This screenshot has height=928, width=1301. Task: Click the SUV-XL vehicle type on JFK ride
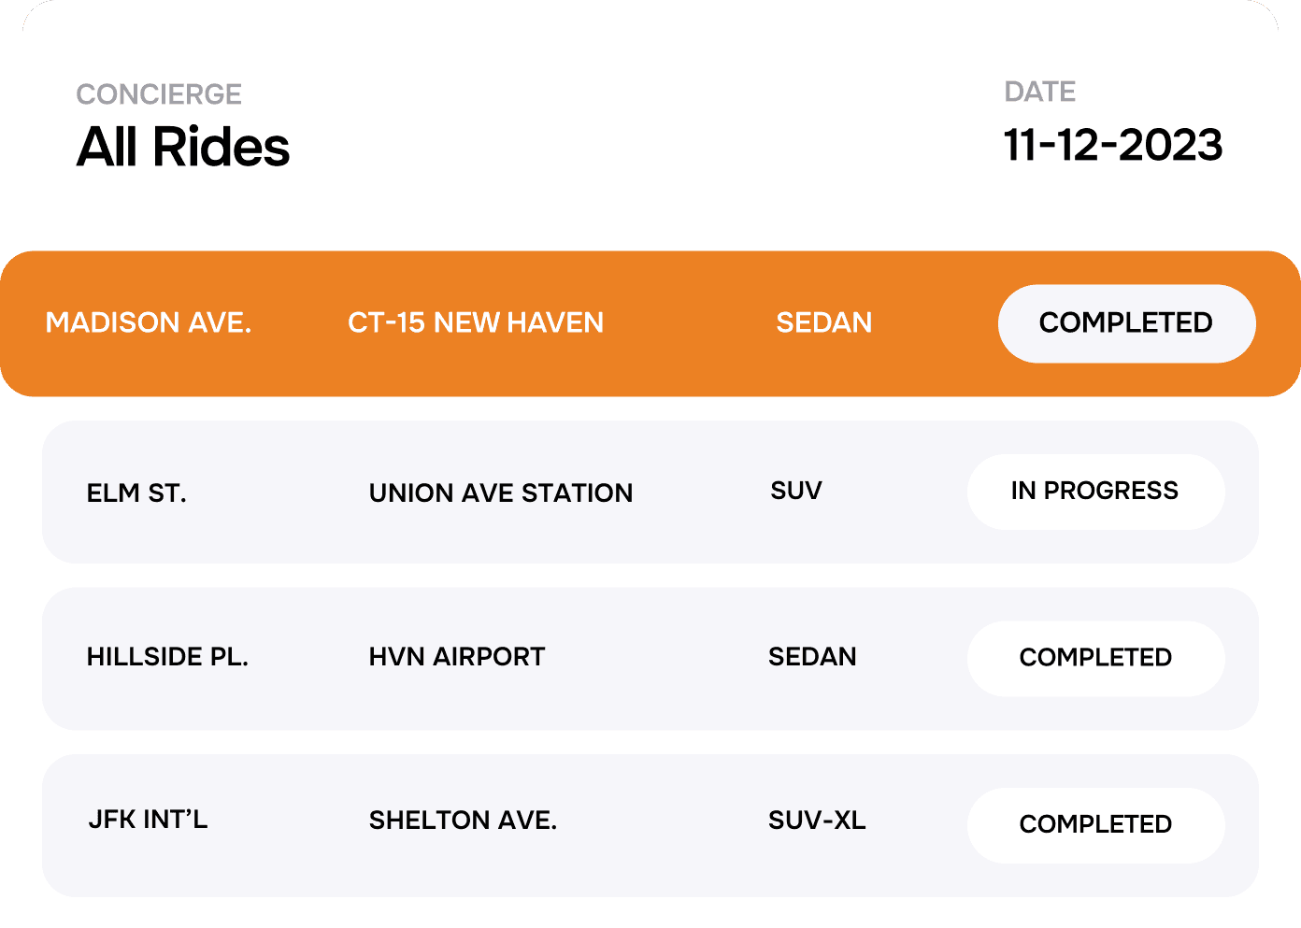click(x=817, y=822)
